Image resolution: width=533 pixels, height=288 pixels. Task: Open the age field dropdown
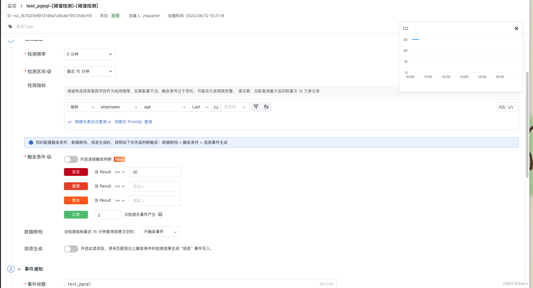165,107
